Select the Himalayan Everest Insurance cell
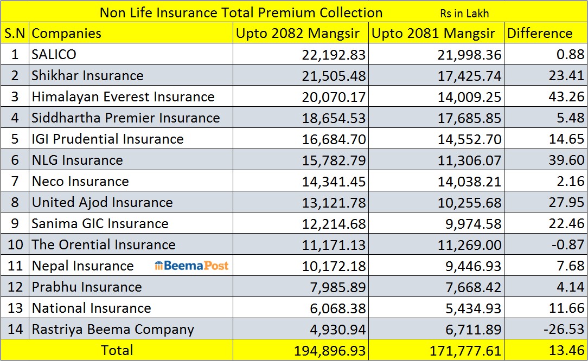This screenshot has height=361, width=588. coord(123,96)
